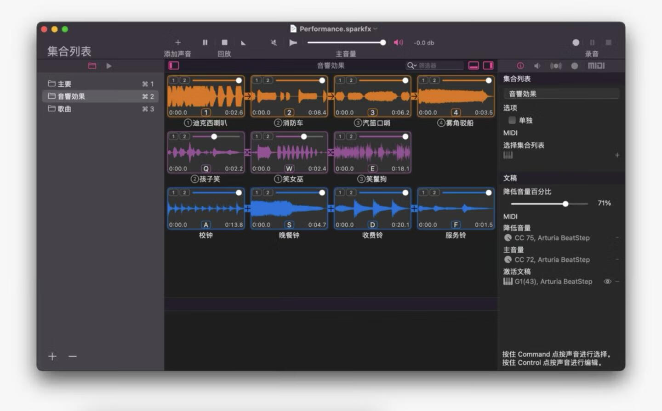
Task: Start recording with the record circle
Action: 576,42
